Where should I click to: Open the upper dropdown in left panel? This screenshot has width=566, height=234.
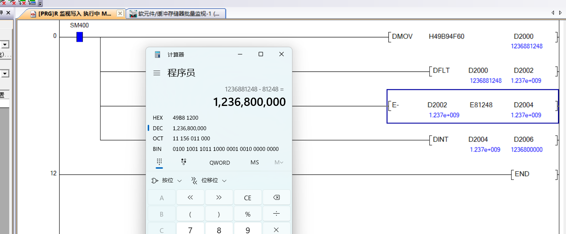coord(5,45)
